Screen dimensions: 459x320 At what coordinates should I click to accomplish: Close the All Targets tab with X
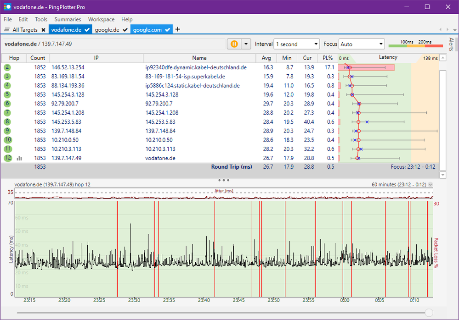[x=43, y=30]
